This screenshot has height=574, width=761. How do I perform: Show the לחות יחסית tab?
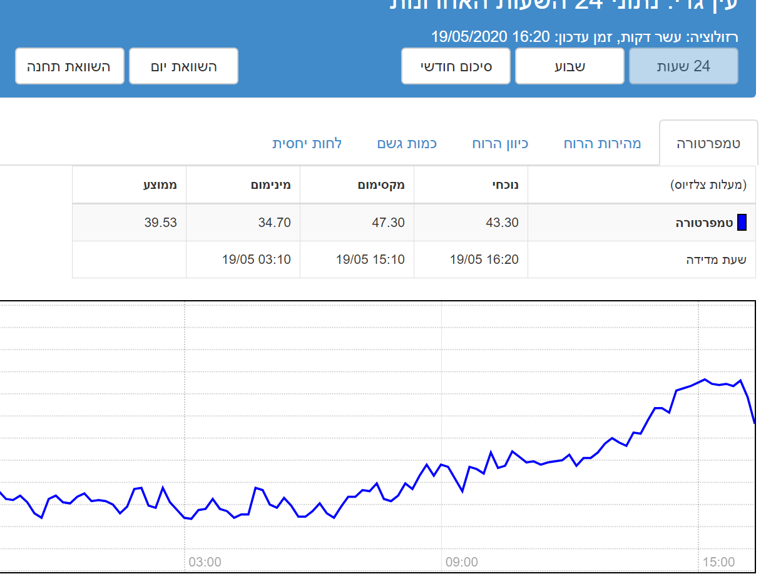[x=307, y=144]
